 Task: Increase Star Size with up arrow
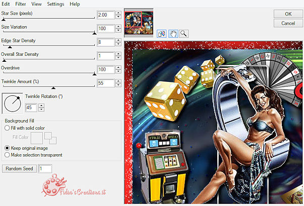118,13
